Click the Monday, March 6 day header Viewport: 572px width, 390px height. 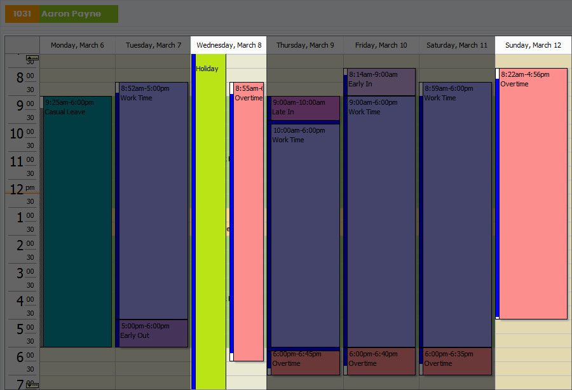[x=78, y=45]
